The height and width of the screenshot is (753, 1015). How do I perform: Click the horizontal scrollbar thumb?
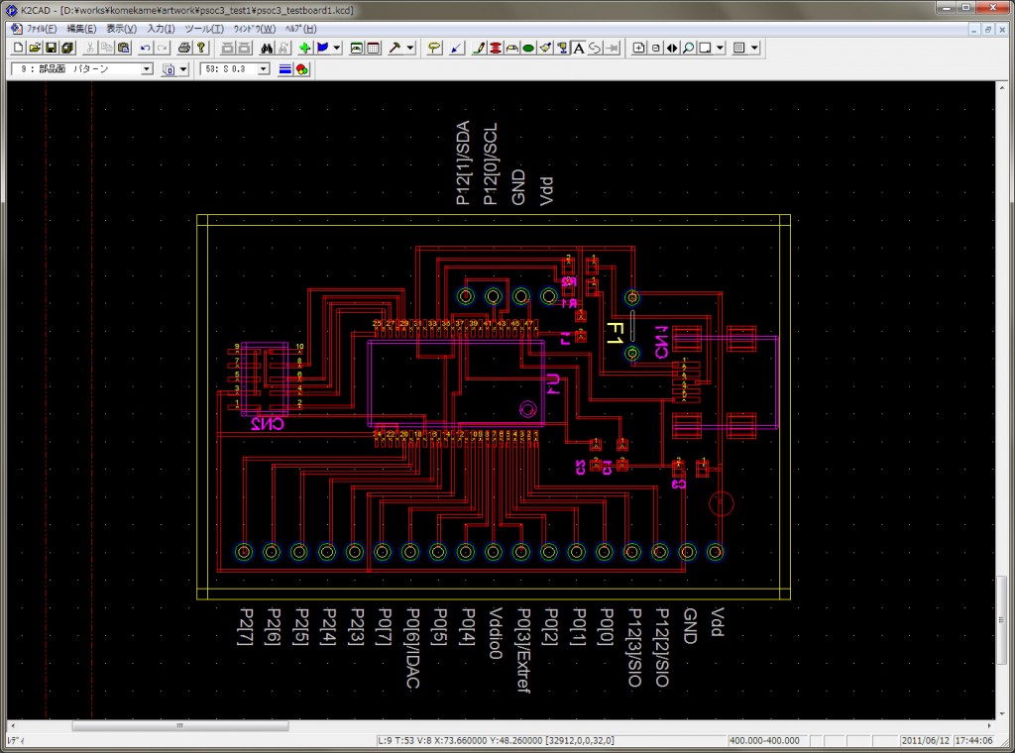(x=180, y=726)
